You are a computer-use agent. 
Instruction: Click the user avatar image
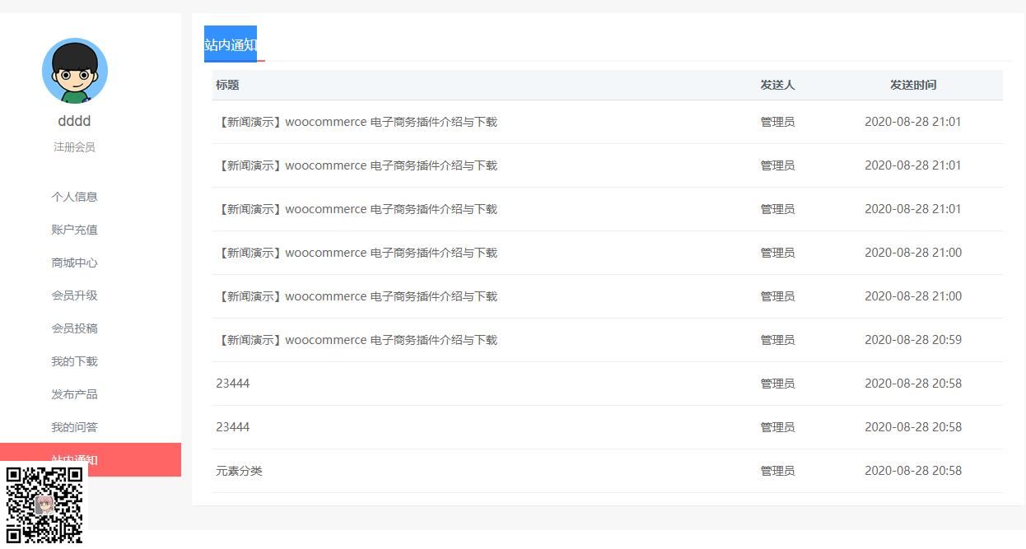click(x=75, y=72)
